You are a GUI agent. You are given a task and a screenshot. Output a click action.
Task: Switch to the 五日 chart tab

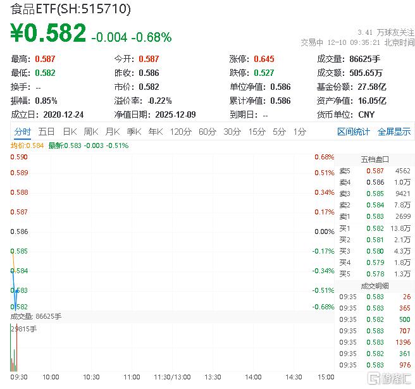tap(46, 132)
